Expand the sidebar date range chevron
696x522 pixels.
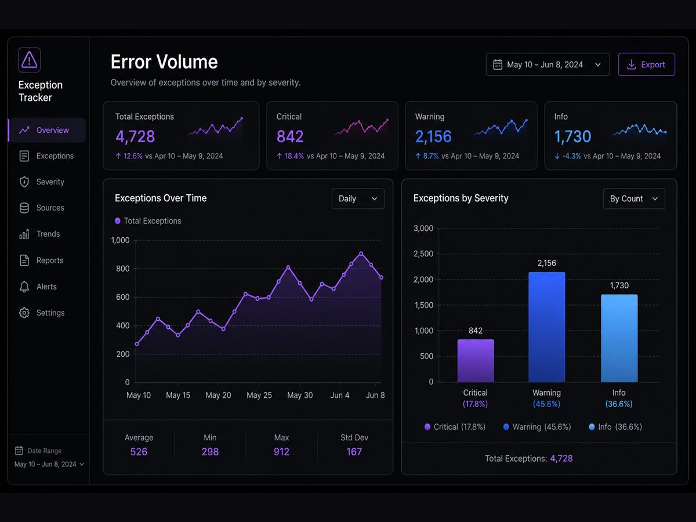coord(82,465)
